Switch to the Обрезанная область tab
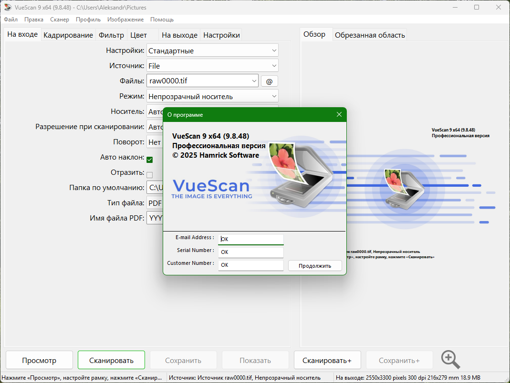The height and width of the screenshot is (383, 510). click(370, 35)
